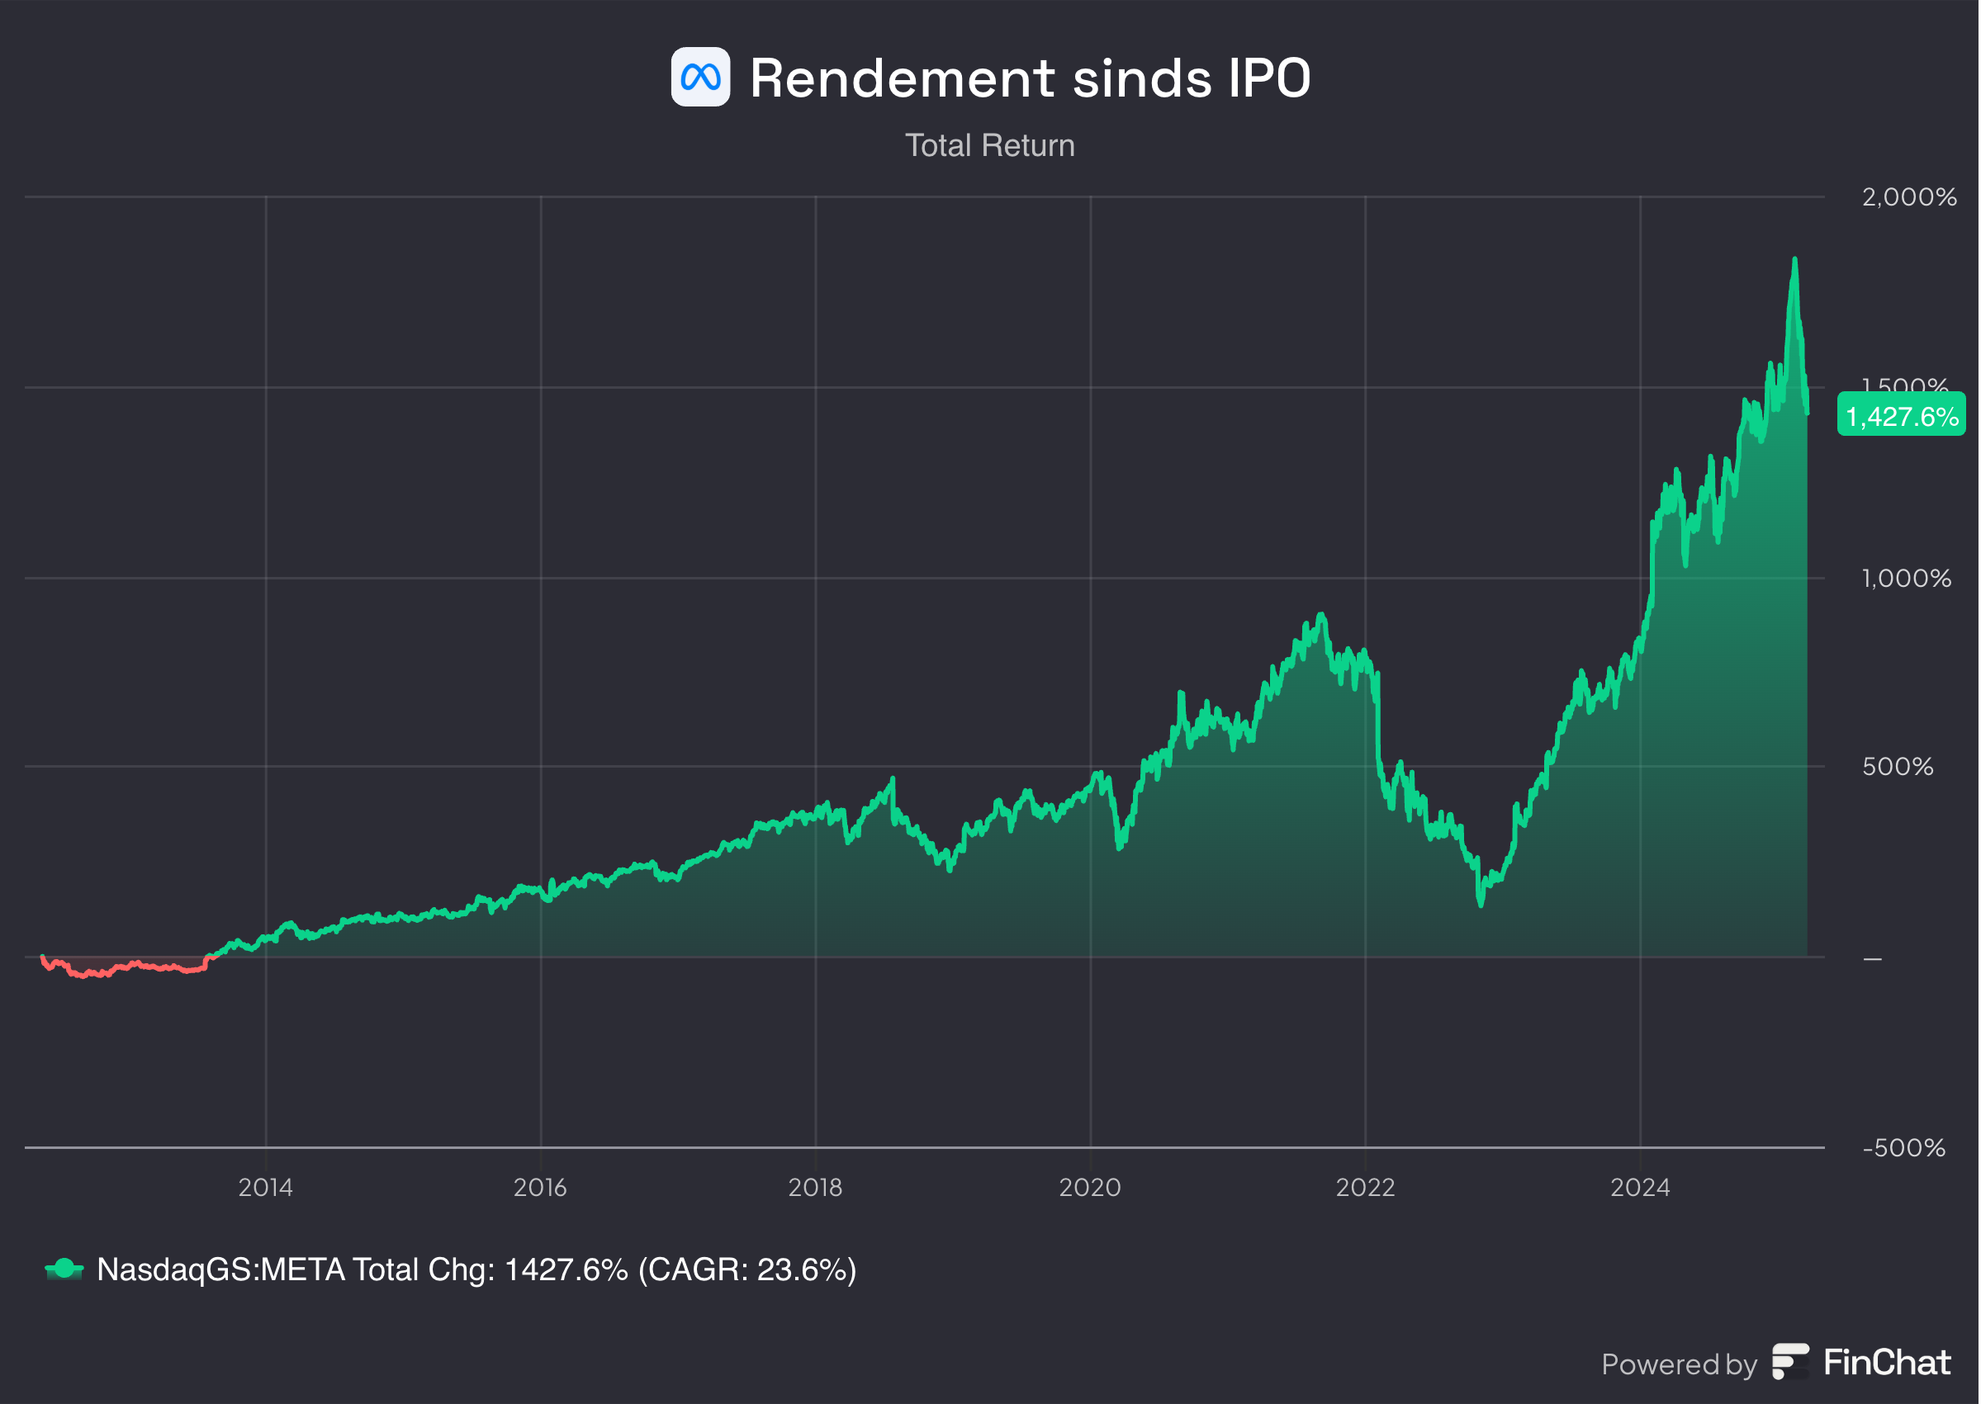Click the 2,000% y-axis label
This screenshot has height=1404, width=1981.
click(1908, 197)
